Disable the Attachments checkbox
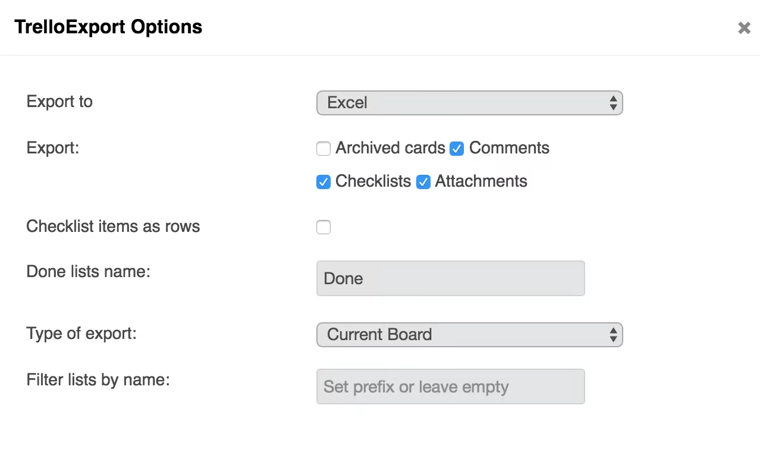760x465 pixels. (x=423, y=182)
